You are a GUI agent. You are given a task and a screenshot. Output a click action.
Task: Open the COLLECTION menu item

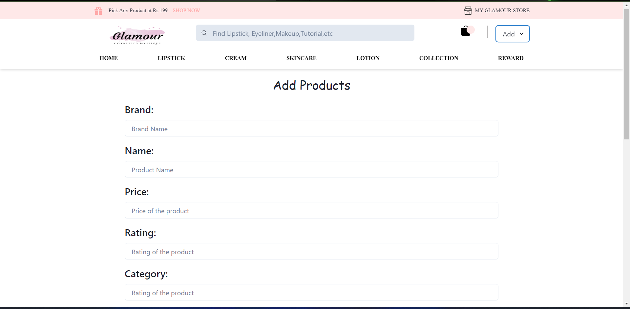tap(439, 58)
